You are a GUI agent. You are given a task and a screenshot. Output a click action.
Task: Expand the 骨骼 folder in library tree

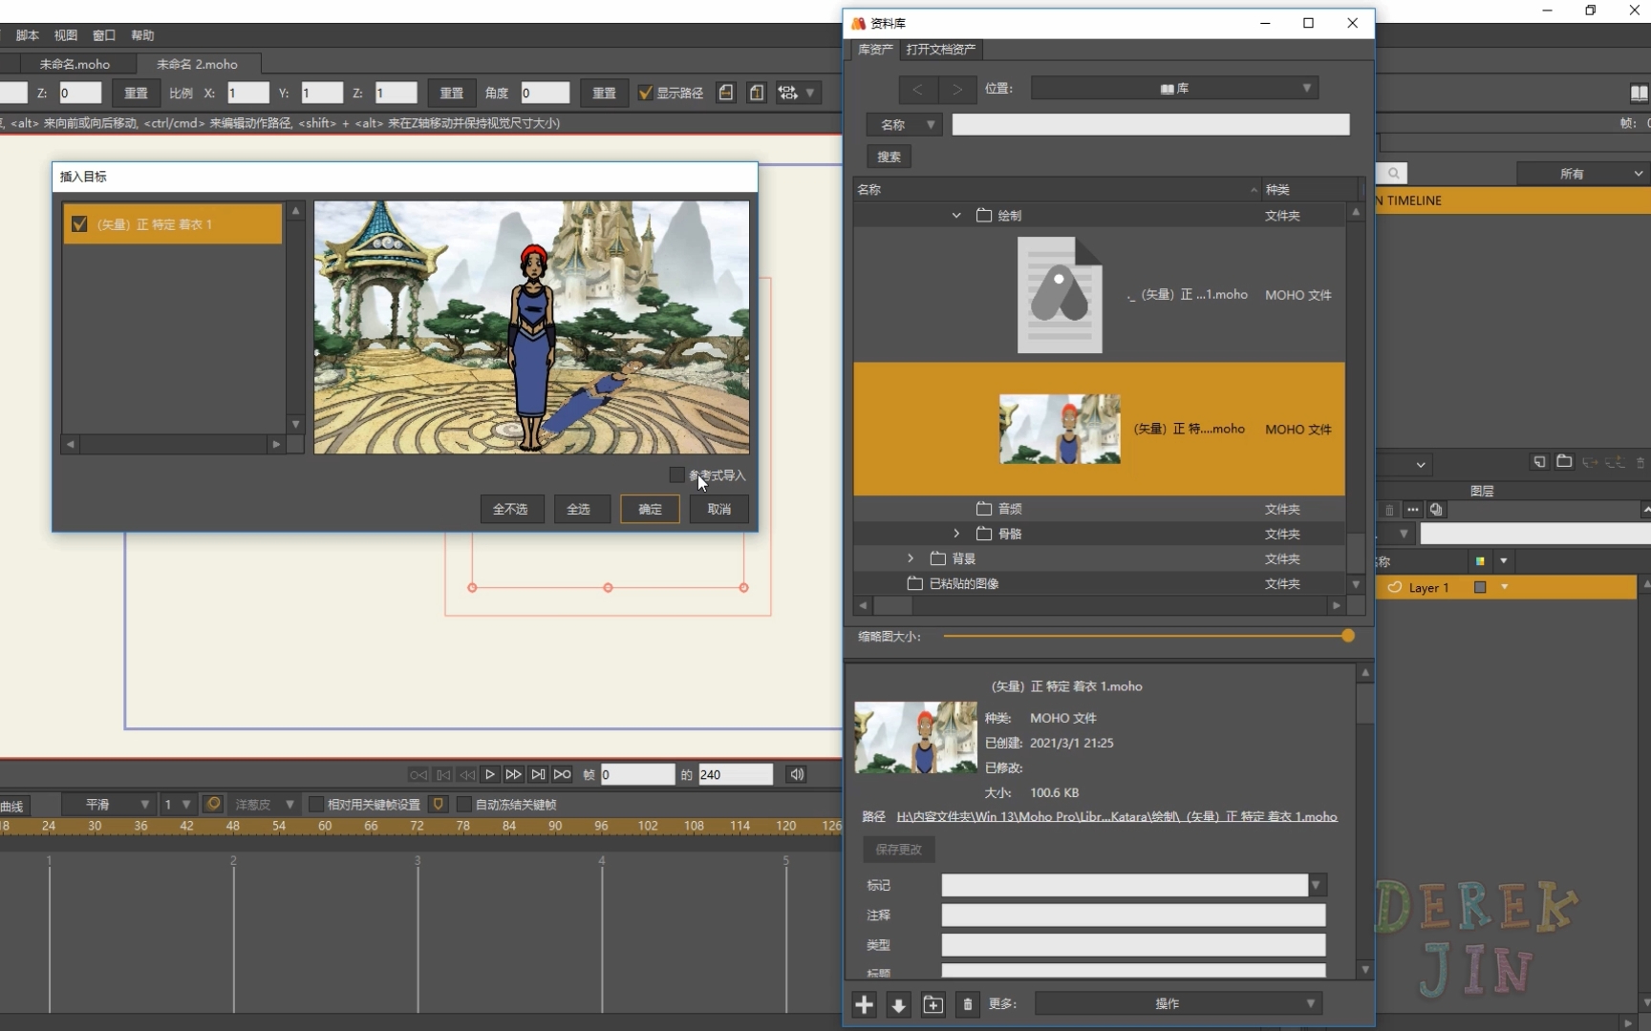coord(956,534)
